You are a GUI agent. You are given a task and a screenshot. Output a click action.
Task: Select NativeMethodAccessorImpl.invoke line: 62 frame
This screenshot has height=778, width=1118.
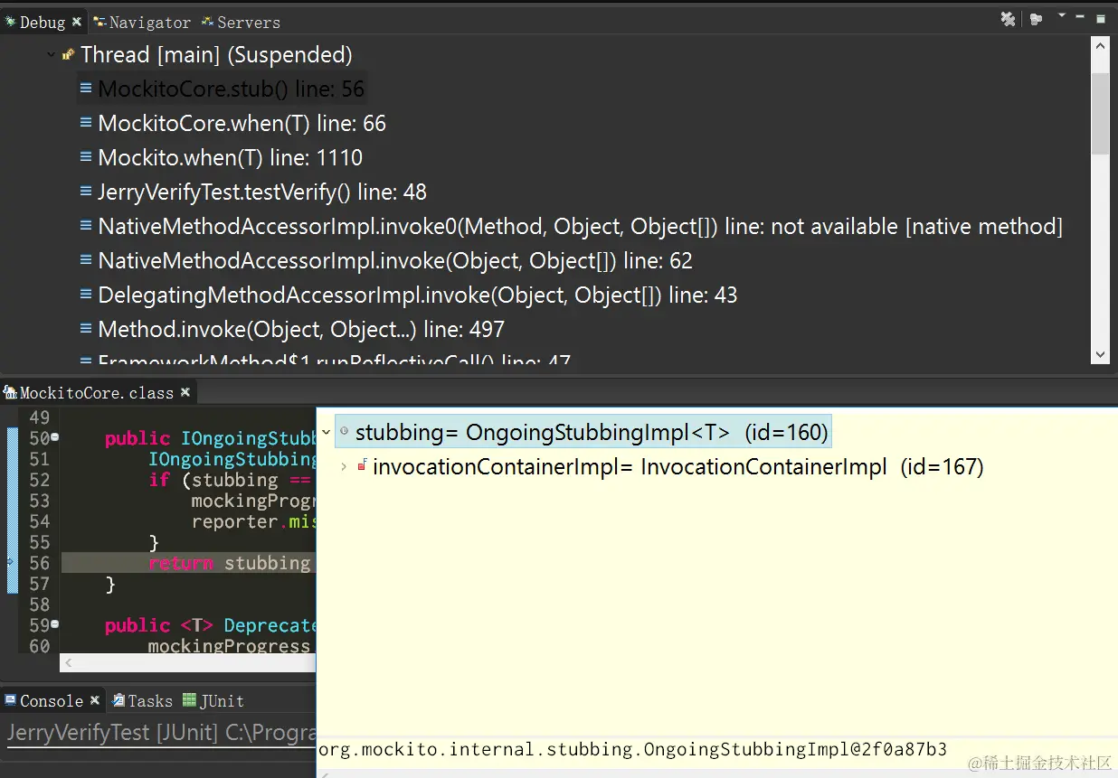pyautogui.click(x=395, y=260)
